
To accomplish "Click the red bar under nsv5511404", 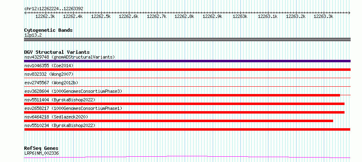I will [x=184, y=104].
